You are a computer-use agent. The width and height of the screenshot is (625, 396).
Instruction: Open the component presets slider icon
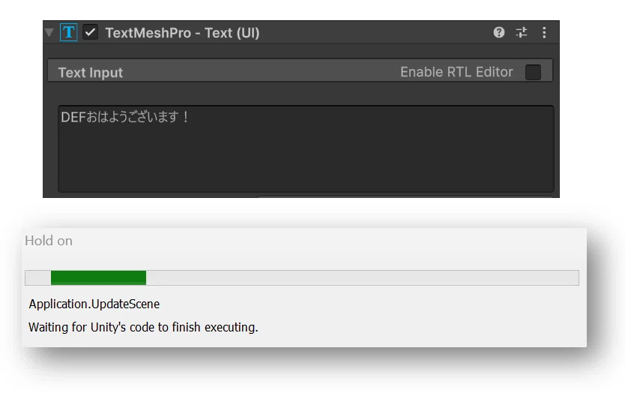click(522, 32)
